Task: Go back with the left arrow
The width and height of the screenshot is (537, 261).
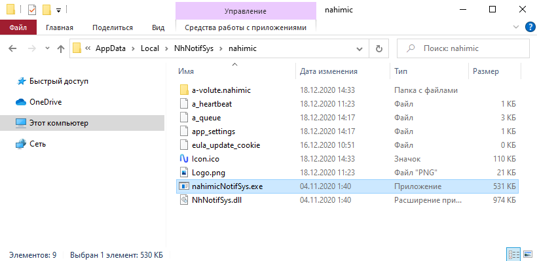Action: (12, 48)
